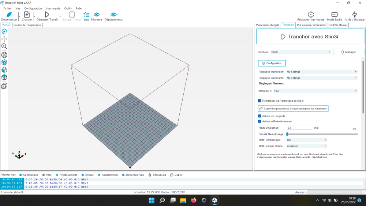Screen dimensions: 366x206
Task: Click the fit-to-printer view icon
Action: click(x=4, y=55)
